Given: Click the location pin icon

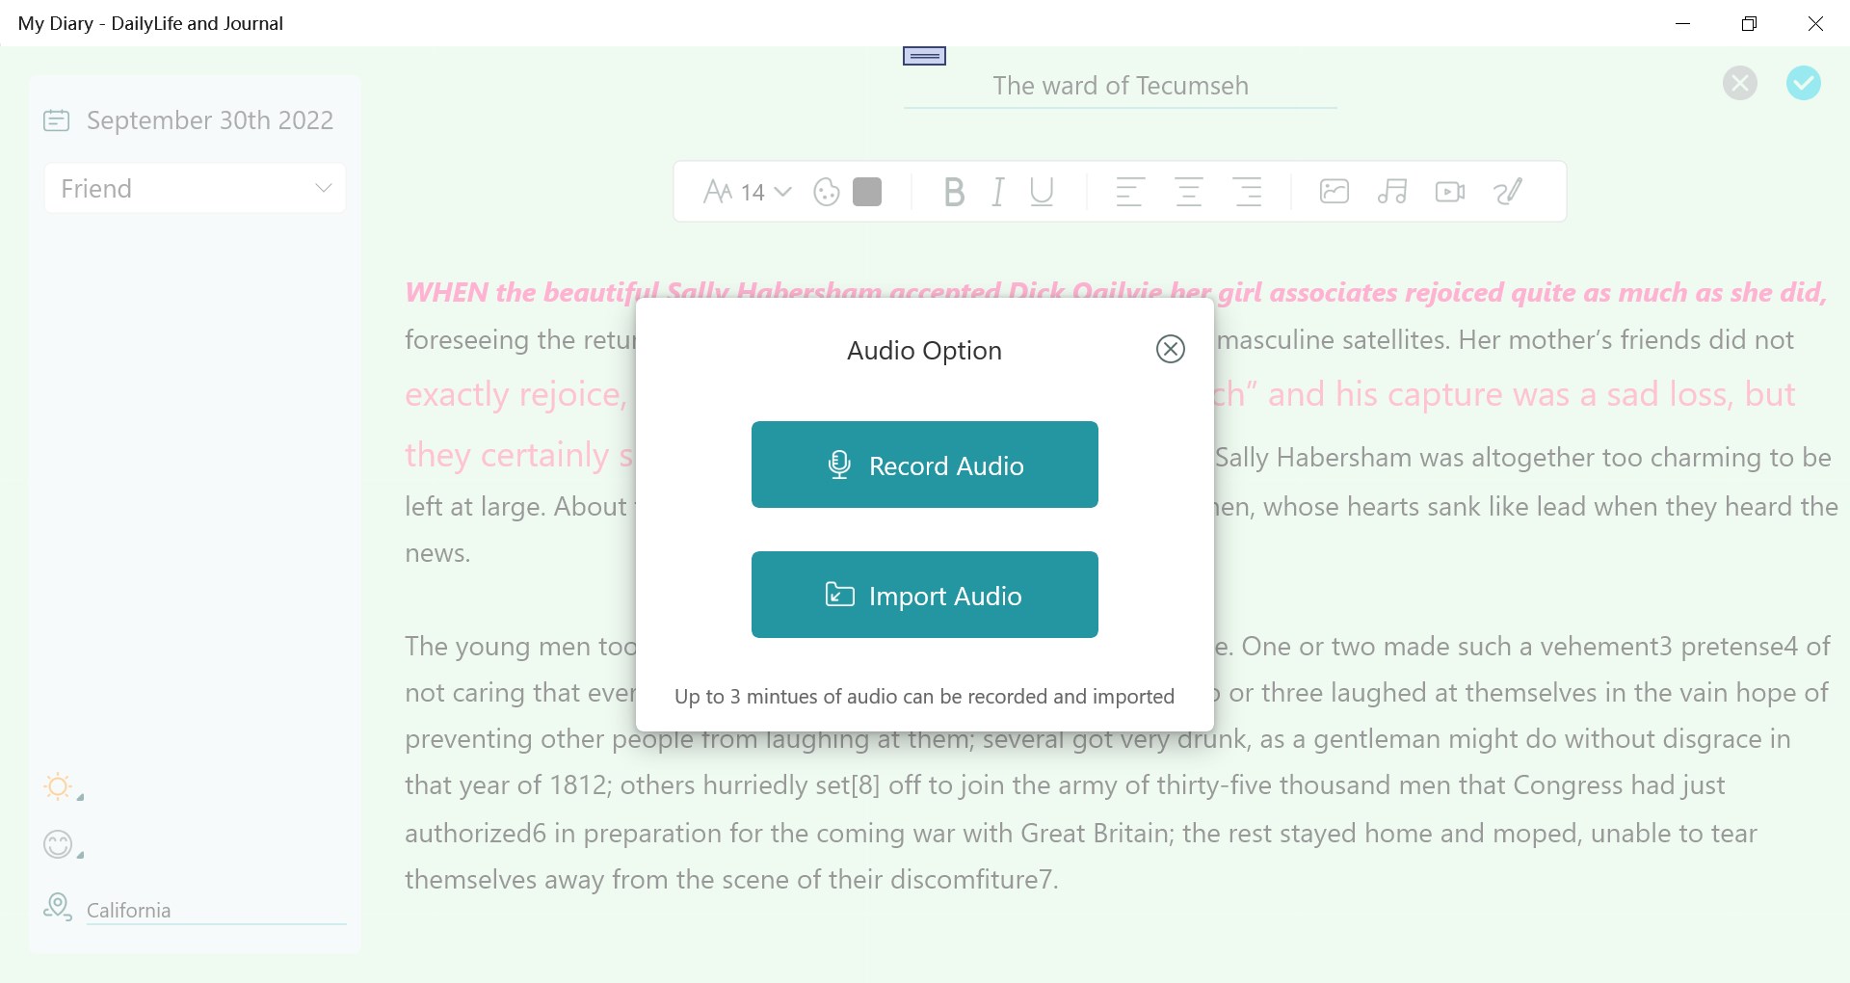Looking at the screenshot, I should pos(57,907).
